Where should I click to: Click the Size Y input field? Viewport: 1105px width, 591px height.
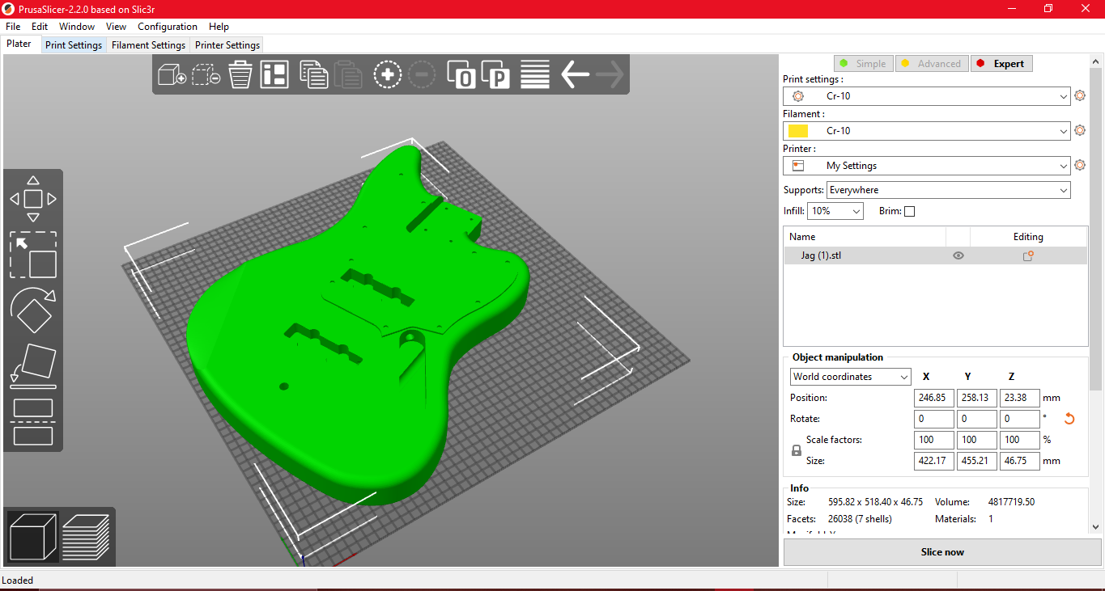(977, 461)
